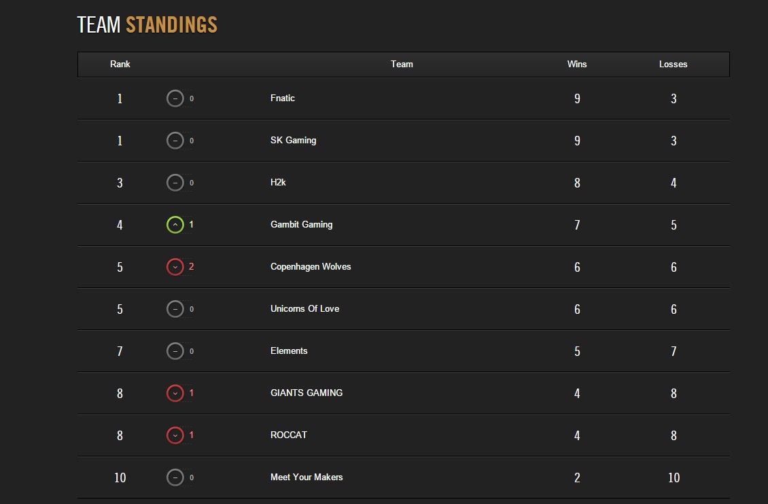Select the Gambit Gaming team name
768x504 pixels.
301,225
